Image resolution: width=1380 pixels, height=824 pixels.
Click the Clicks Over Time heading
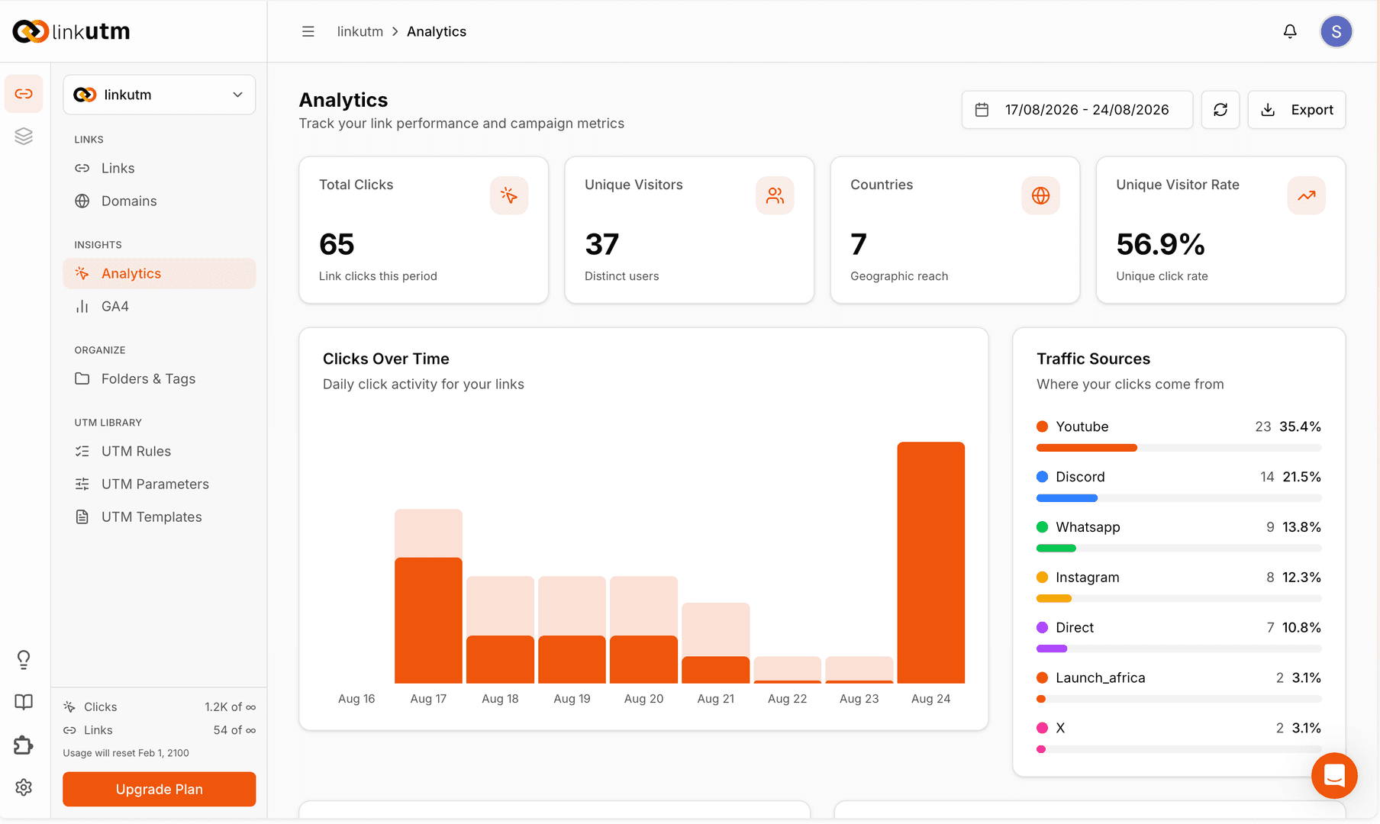click(x=386, y=359)
